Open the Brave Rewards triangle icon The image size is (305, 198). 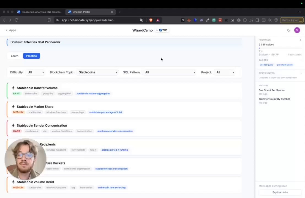[x=158, y=20]
